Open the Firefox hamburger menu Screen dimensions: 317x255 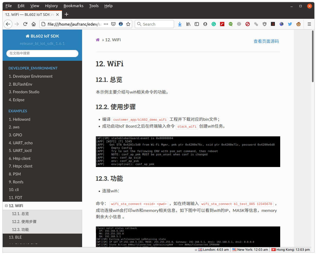309,24
